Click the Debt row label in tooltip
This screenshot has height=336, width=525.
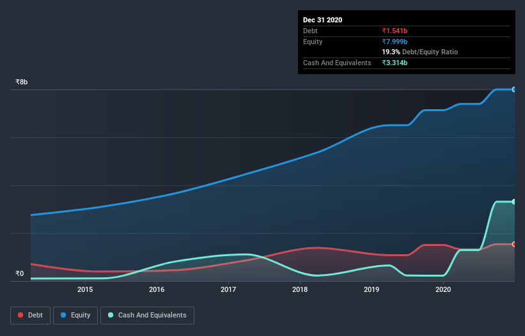310,31
